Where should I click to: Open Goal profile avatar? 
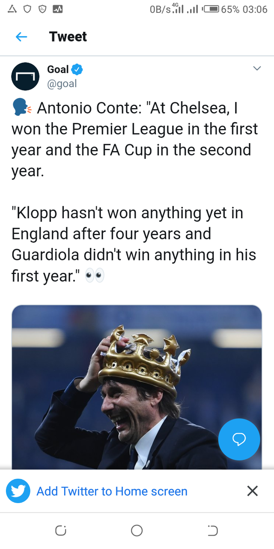[25, 76]
